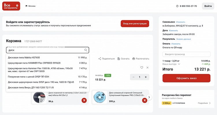Click the Скачать text link
217x115 pixels.
point(125,59)
